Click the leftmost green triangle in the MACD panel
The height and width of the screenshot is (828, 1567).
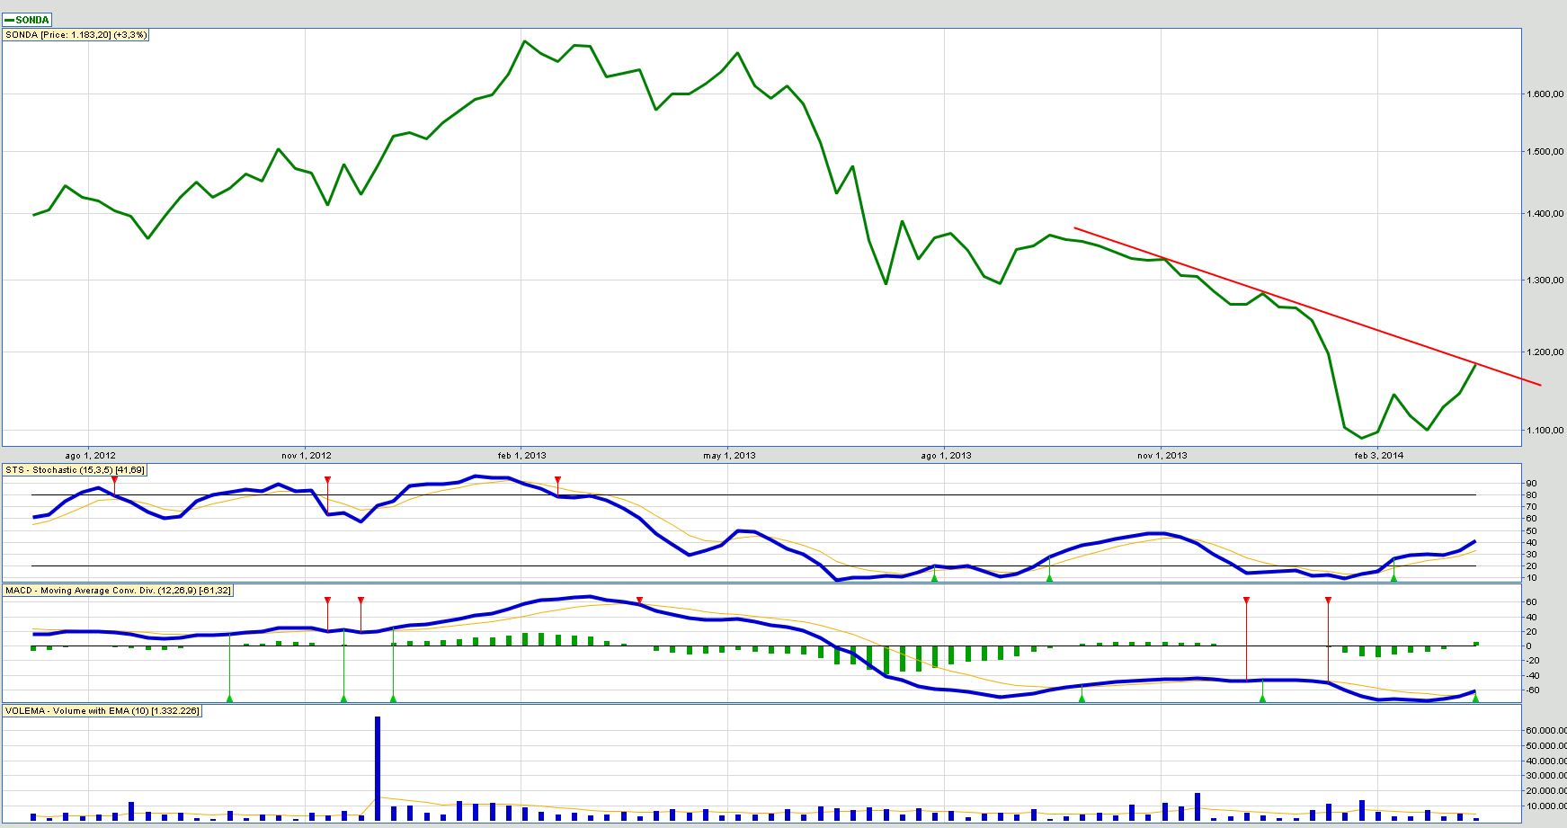(229, 698)
